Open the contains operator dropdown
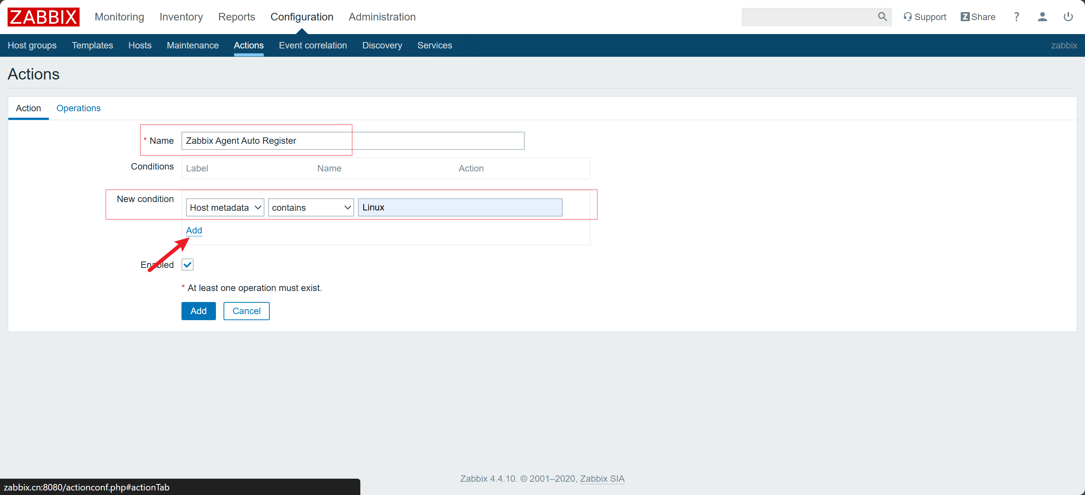The image size is (1085, 495). pos(311,207)
